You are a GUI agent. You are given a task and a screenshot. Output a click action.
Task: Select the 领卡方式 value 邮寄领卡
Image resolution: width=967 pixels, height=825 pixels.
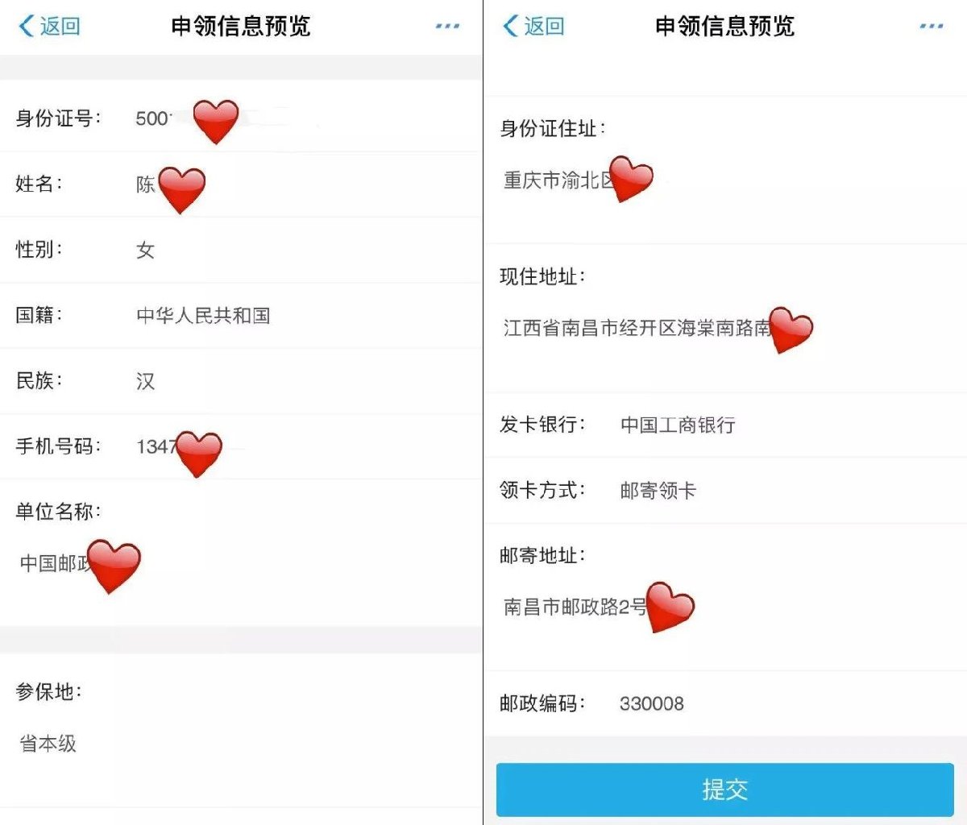(658, 490)
